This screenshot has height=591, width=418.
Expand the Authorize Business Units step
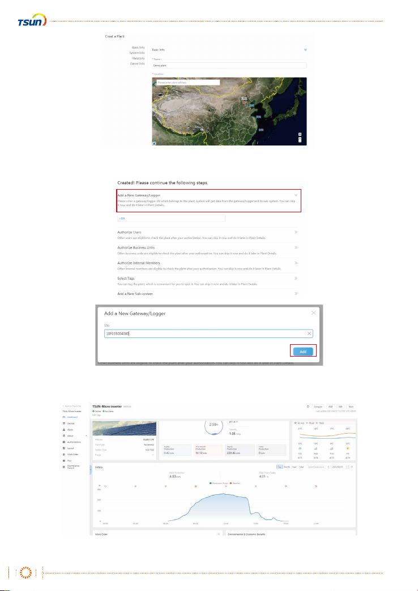tap(296, 247)
